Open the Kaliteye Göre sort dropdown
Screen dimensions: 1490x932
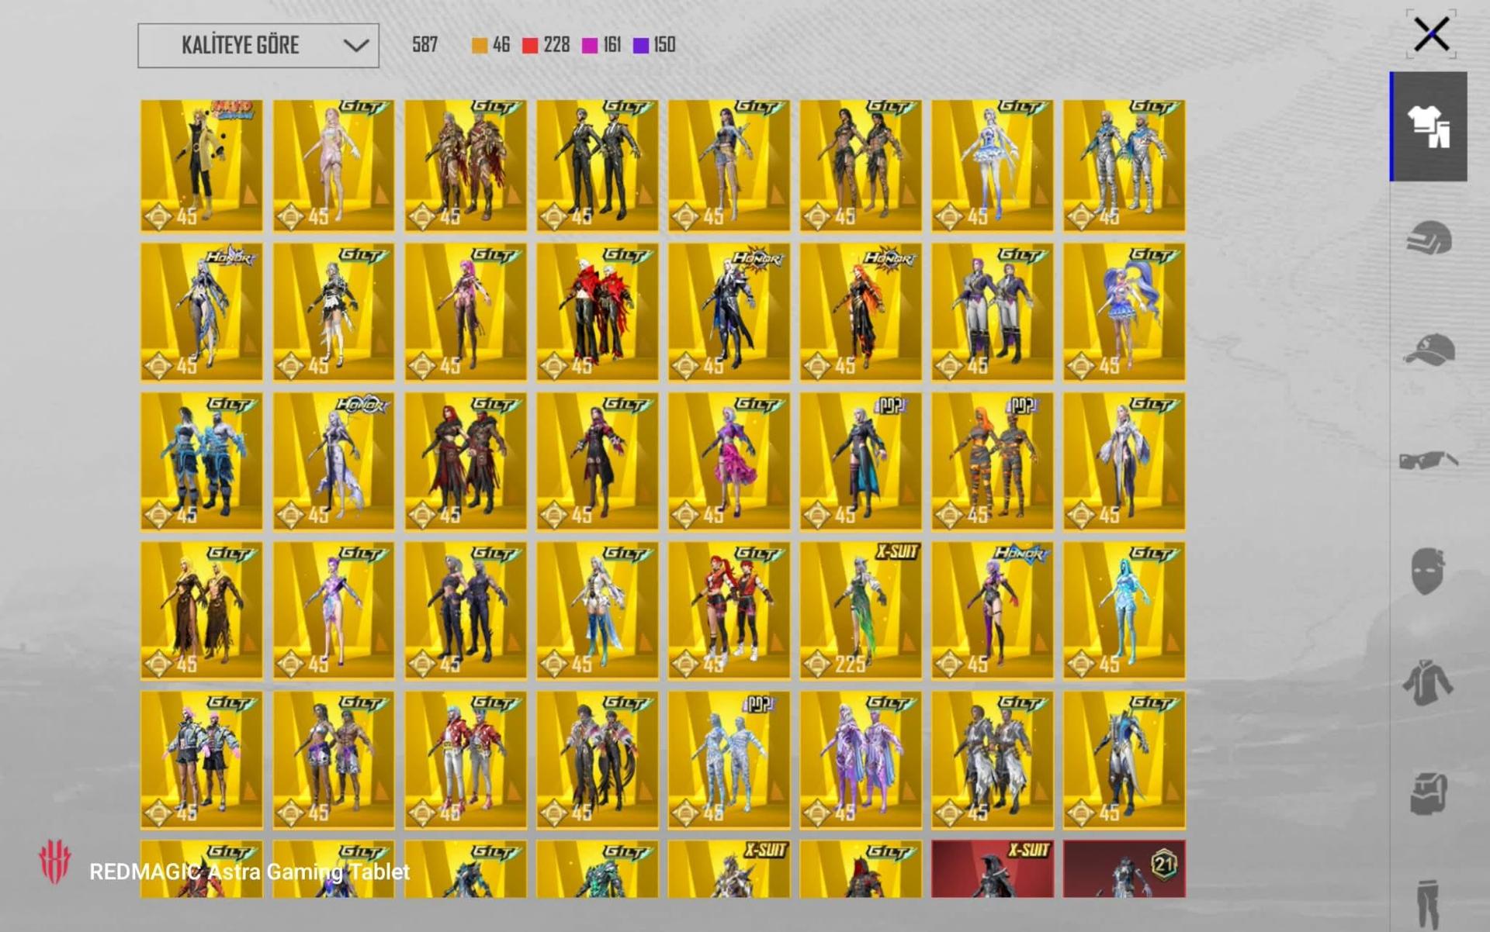coord(258,46)
